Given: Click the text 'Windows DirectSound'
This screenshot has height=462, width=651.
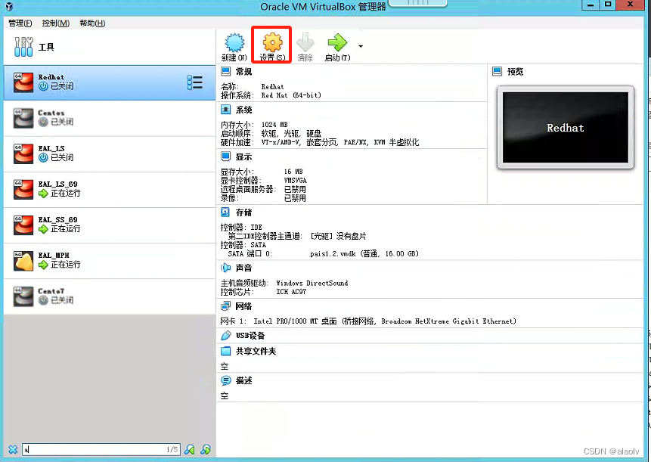Looking at the screenshot, I should click(x=312, y=283).
